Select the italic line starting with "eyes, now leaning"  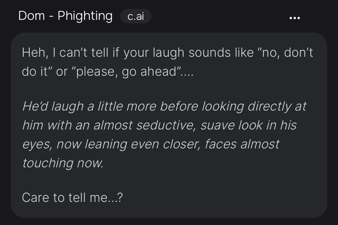coord(151,144)
